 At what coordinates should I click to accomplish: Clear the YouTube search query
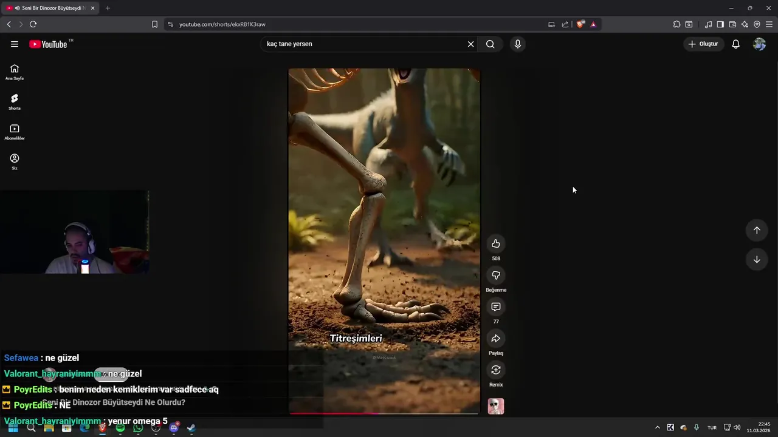pyautogui.click(x=470, y=44)
